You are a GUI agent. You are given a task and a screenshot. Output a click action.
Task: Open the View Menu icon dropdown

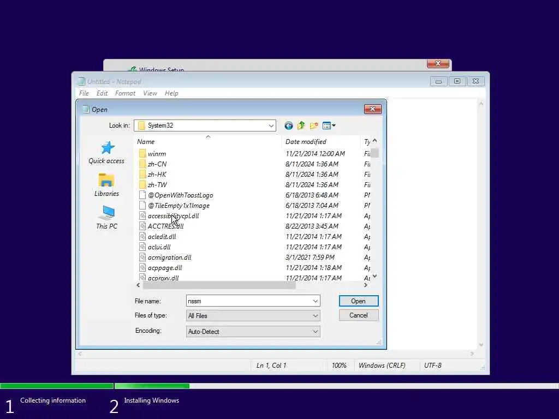(x=329, y=125)
